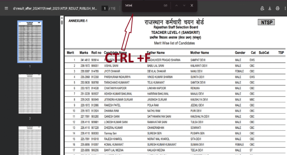The image size is (287, 155).
Task: Click the page number box showing 1
Action: point(105,8)
